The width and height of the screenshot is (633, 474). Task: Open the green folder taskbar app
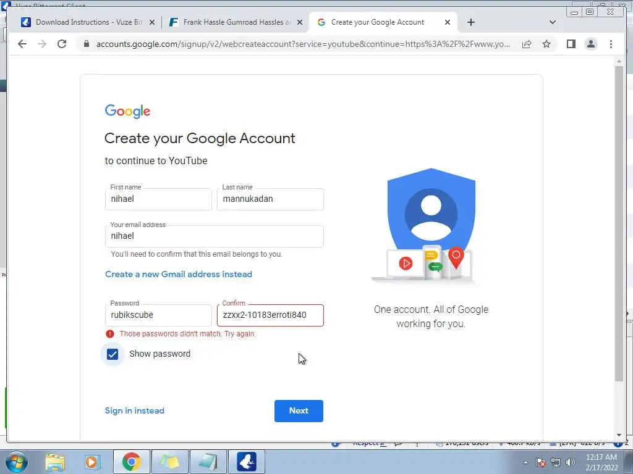coord(169,462)
